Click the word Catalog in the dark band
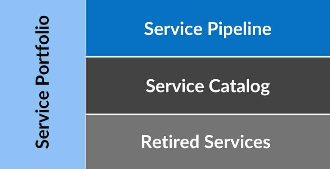 click(239, 87)
